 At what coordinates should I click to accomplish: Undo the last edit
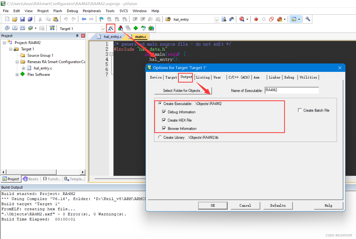[66, 19]
